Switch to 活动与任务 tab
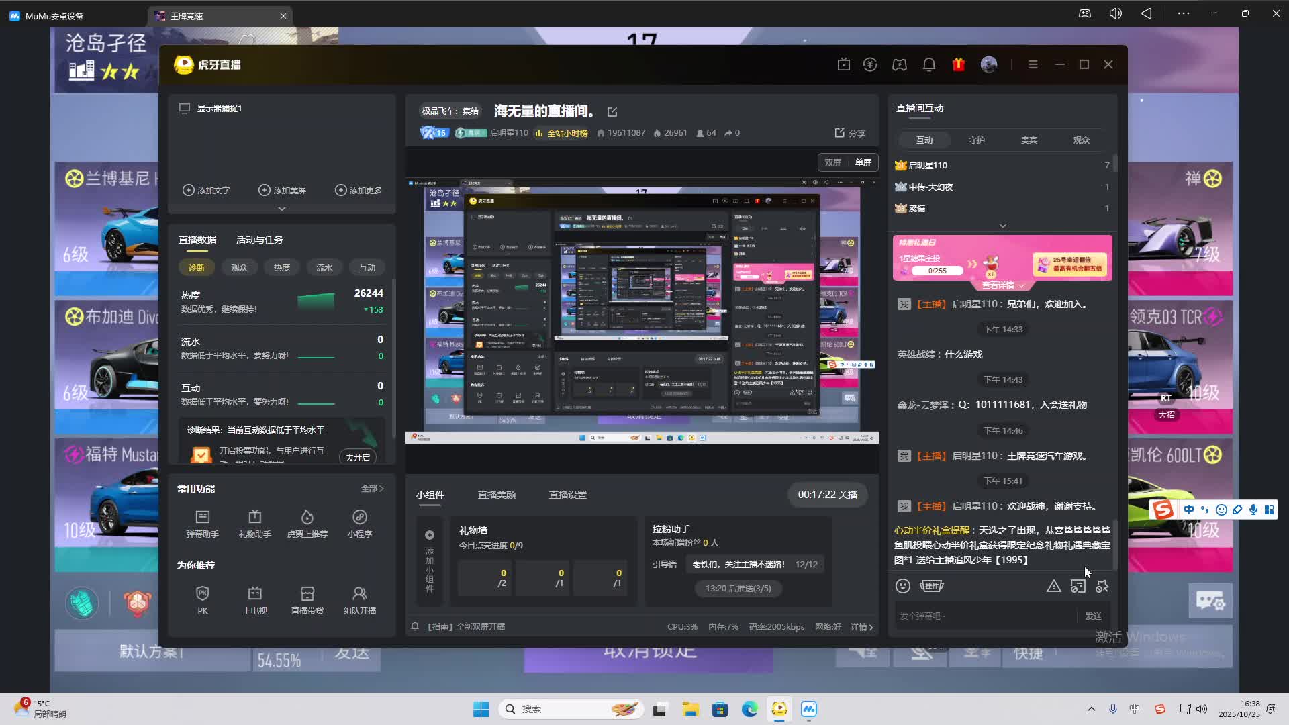The width and height of the screenshot is (1289, 725). (x=259, y=240)
